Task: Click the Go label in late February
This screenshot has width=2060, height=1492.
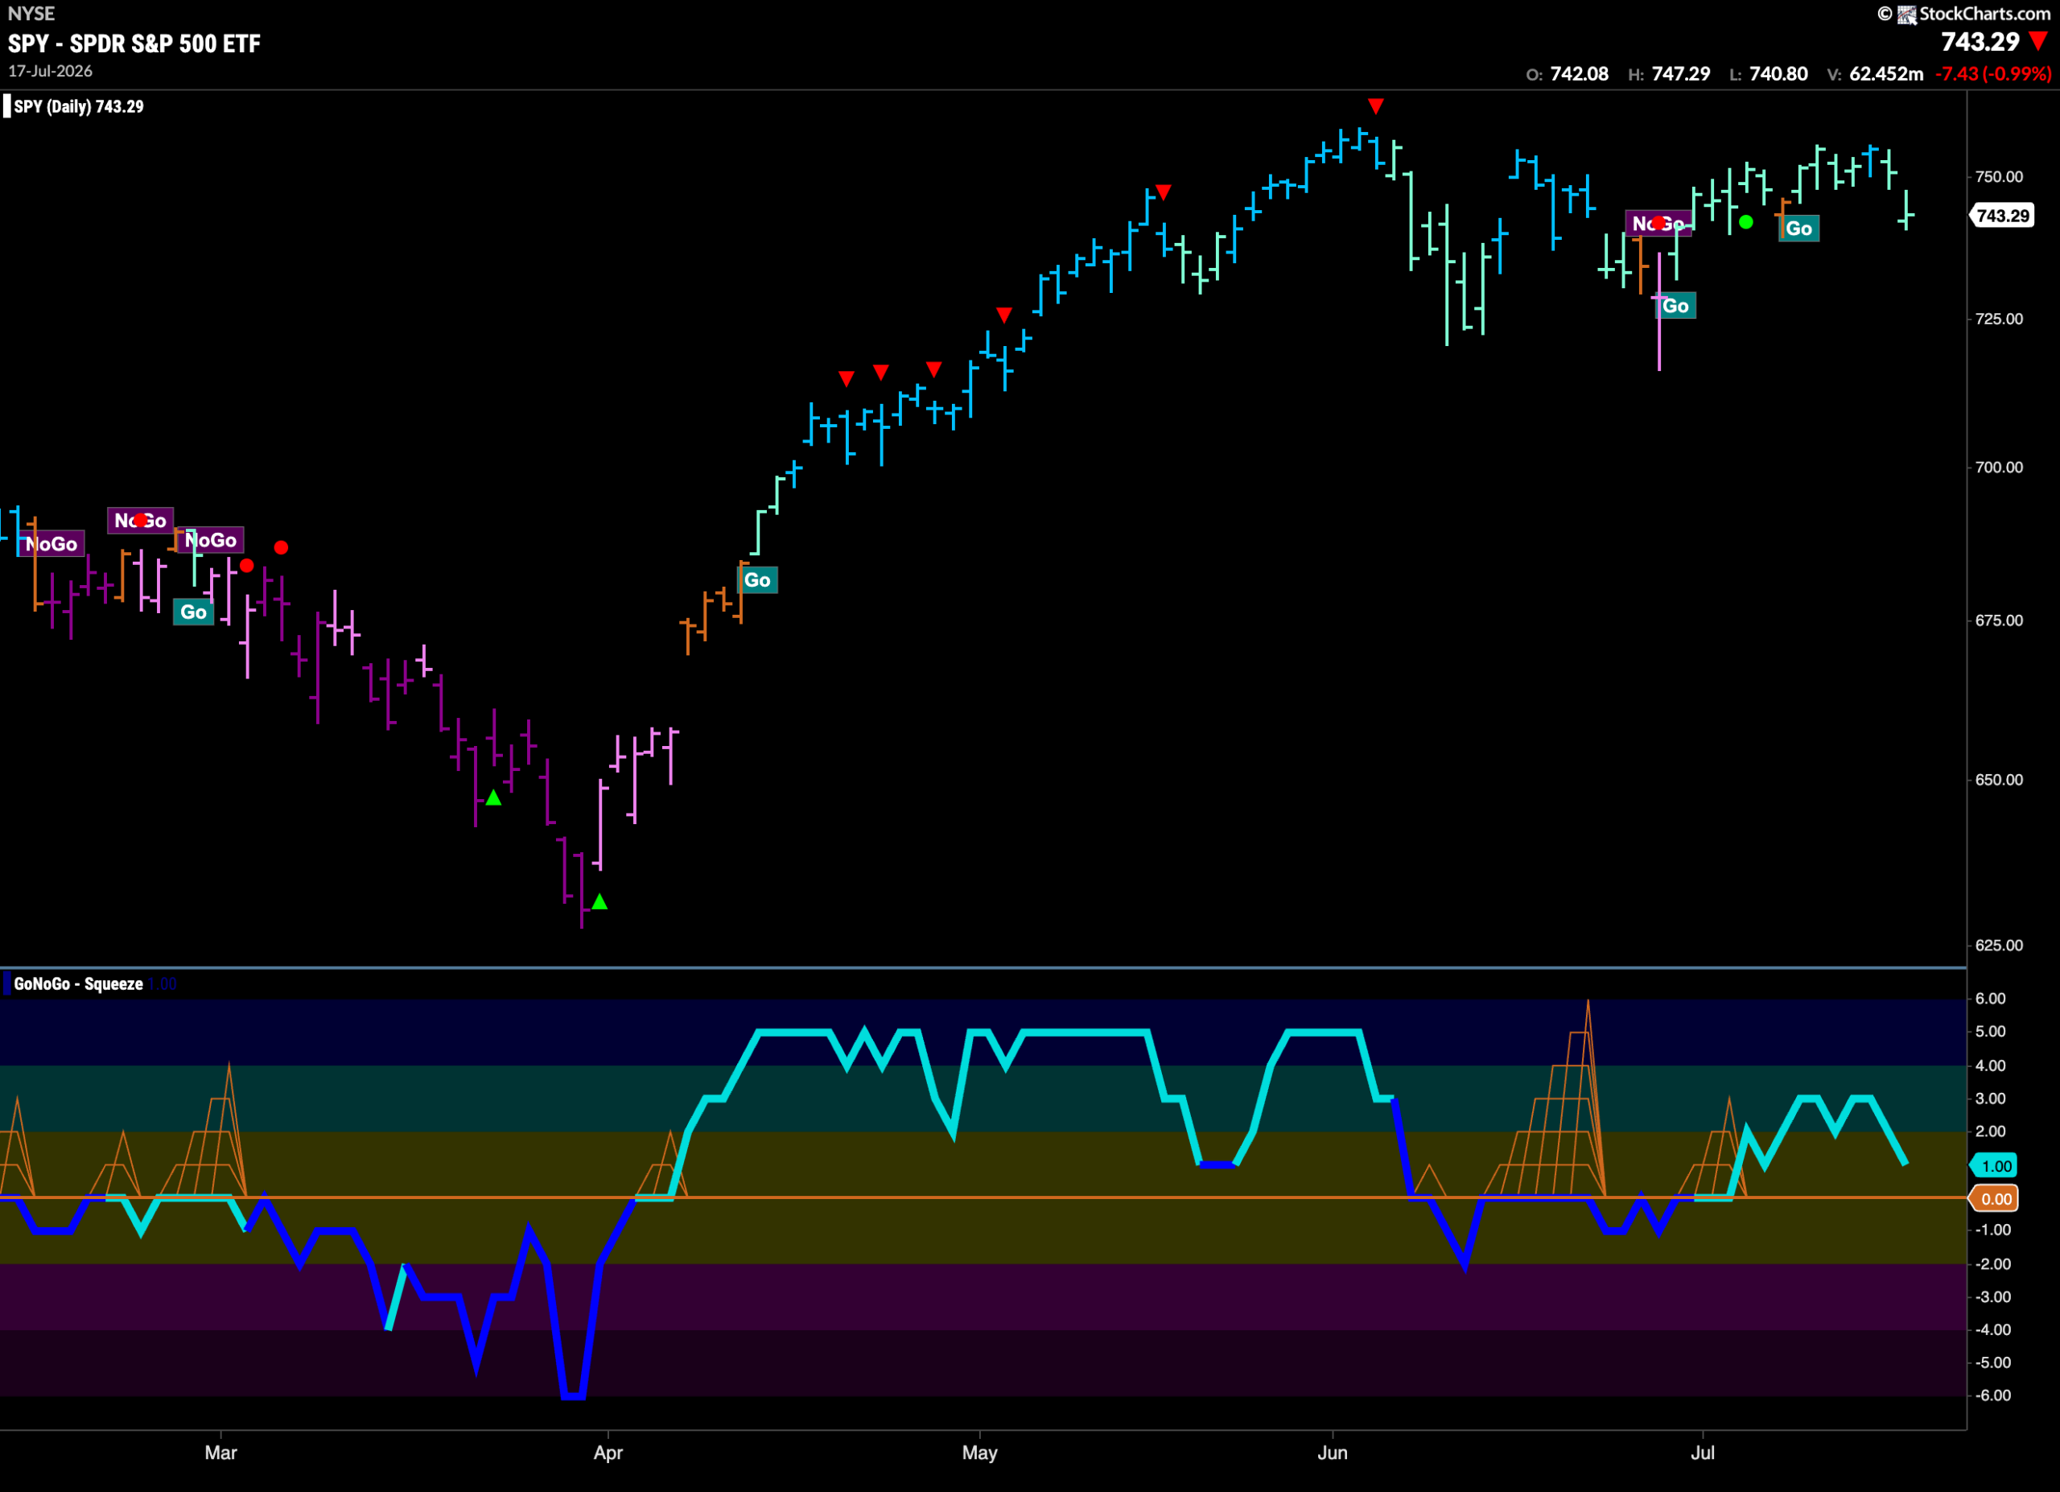Action: (193, 612)
